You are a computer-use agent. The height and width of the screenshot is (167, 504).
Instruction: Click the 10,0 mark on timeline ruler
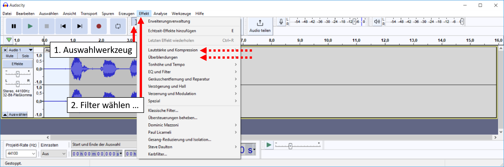click(x=328, y=40)
